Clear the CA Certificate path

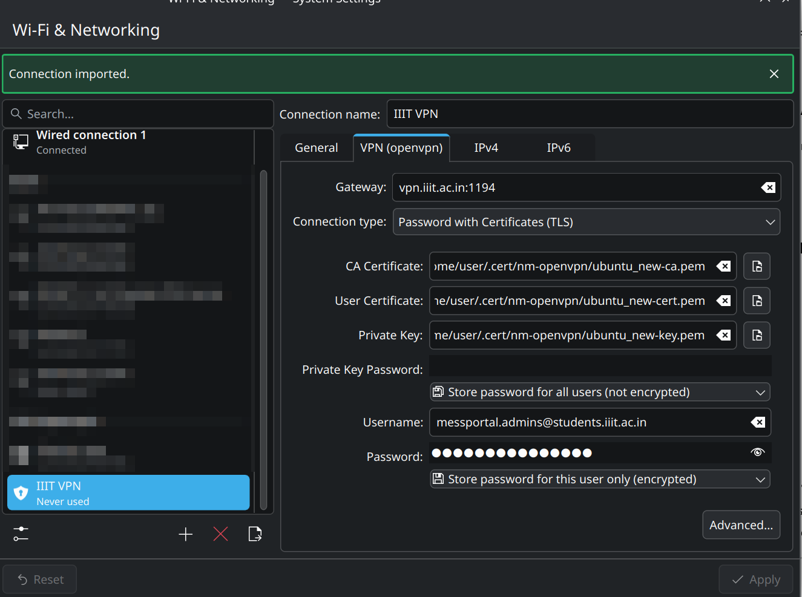coord(723,266)
